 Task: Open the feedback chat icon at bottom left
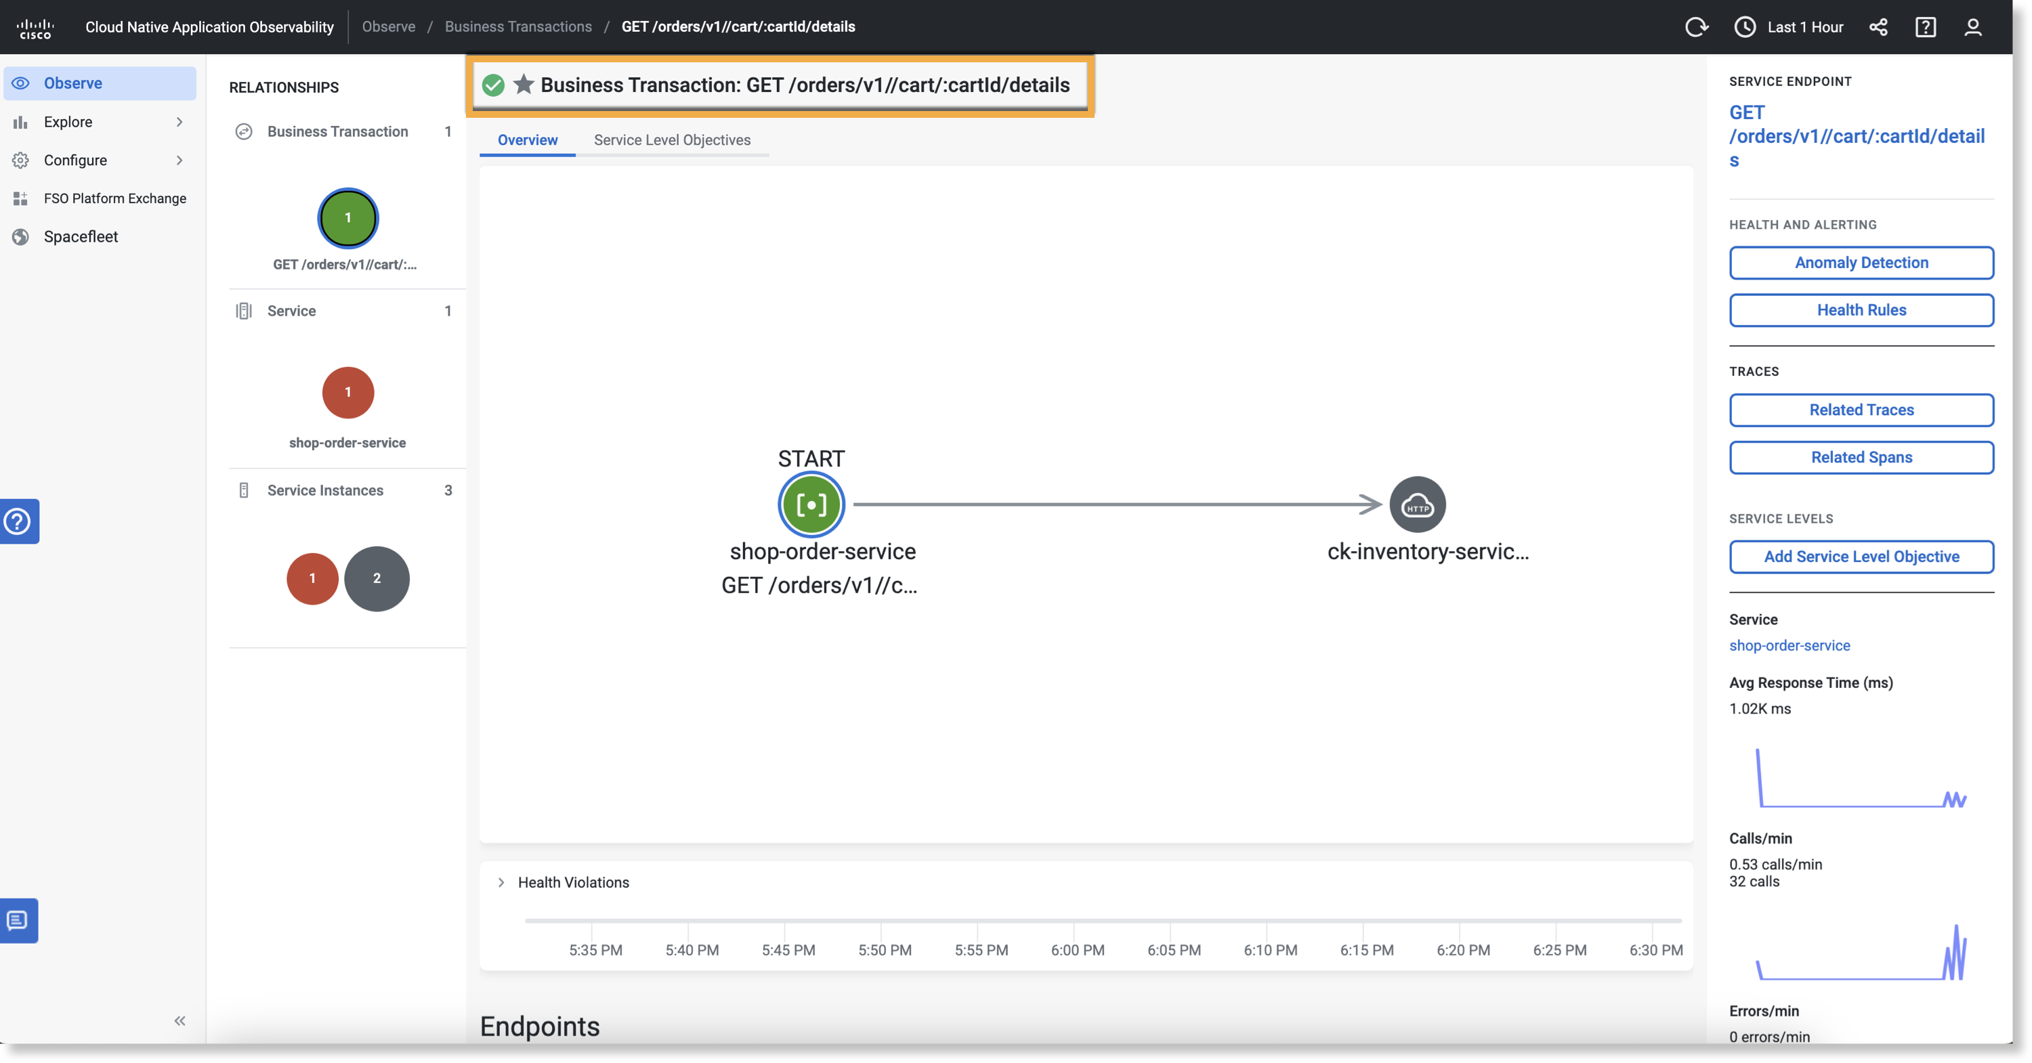tap(18, 920)
